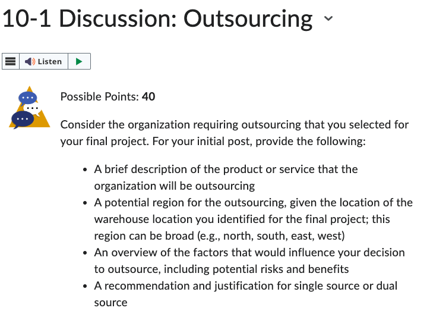The width and height of the screenshot is (430, 314).
Task: Click the speaker icon beside Listen
Action: click(30, 61)
